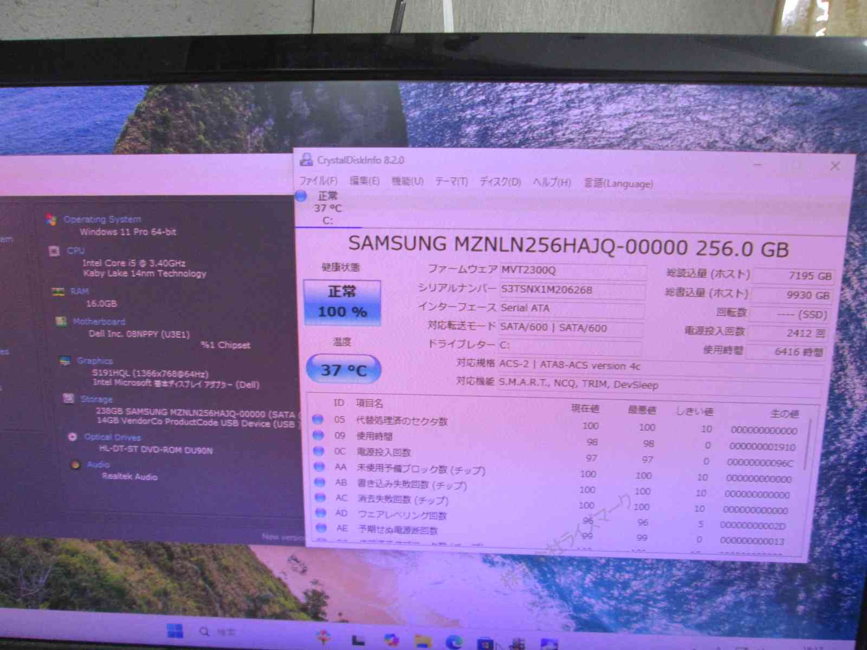Viewport: 867px width, 650px height.
Task: Click the 正常 100 % health status button
Action: (x=342, y=302)
